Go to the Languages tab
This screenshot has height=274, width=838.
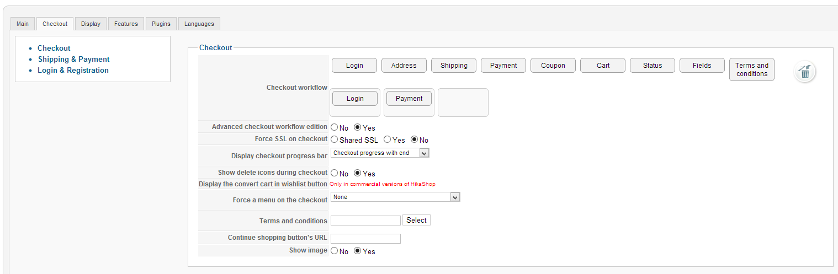[x=199, y=24]
